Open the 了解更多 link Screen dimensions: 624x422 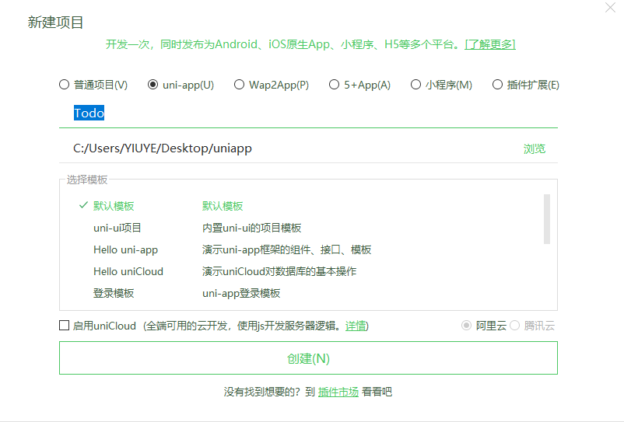point(490,44)
